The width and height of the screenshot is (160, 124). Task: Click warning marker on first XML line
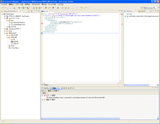click(x=42, y=14)
